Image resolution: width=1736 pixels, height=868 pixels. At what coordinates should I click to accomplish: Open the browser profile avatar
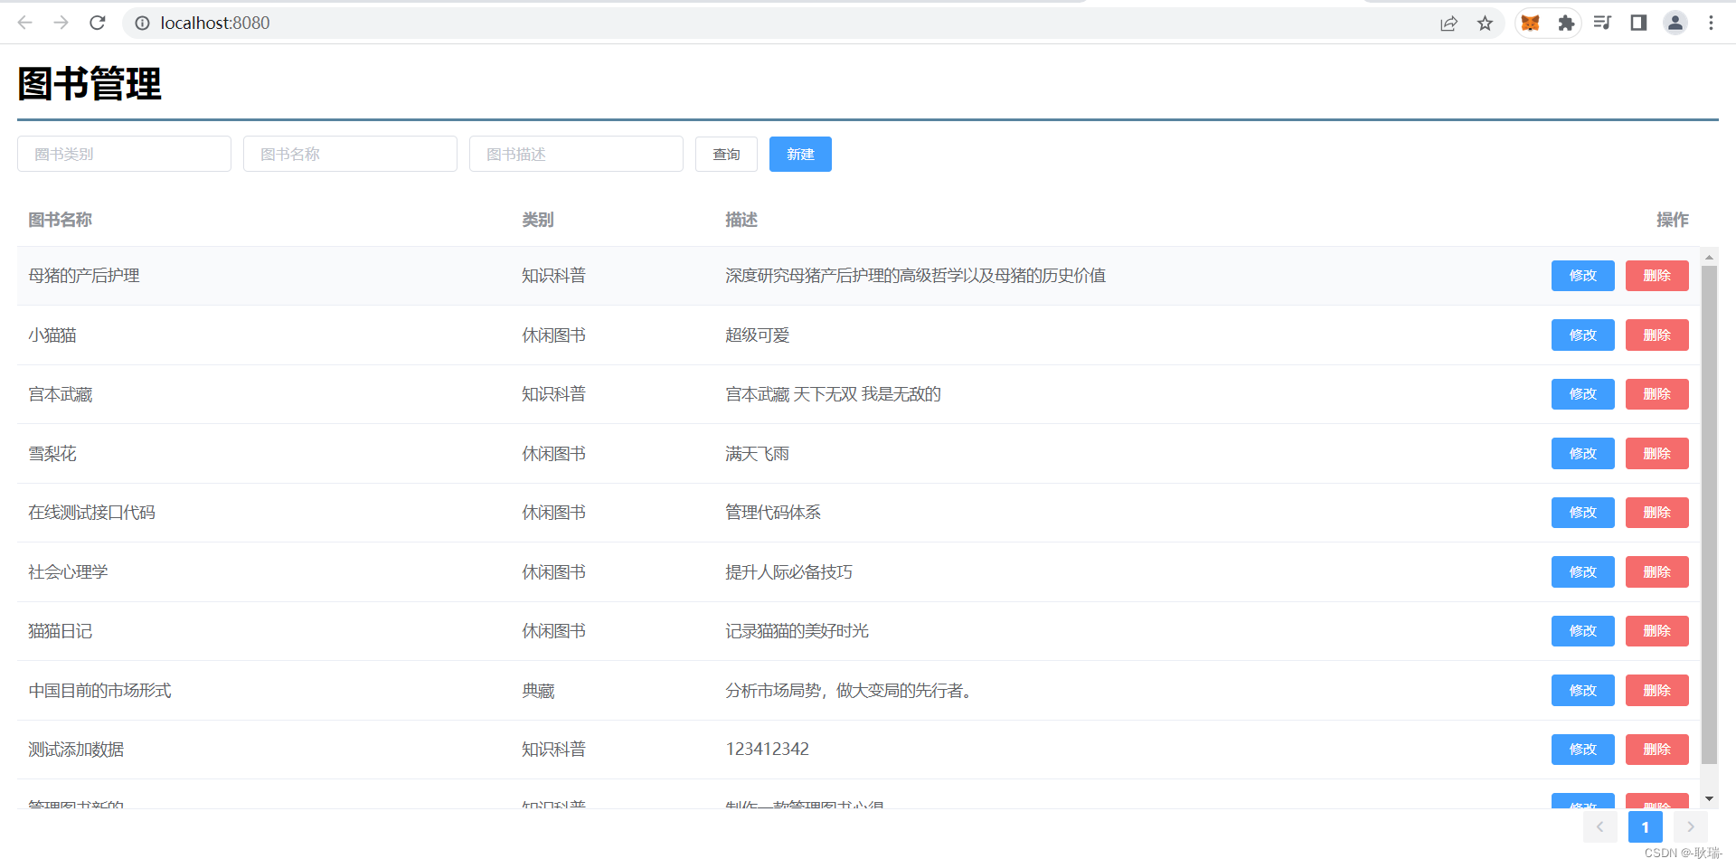(1675, 24)
